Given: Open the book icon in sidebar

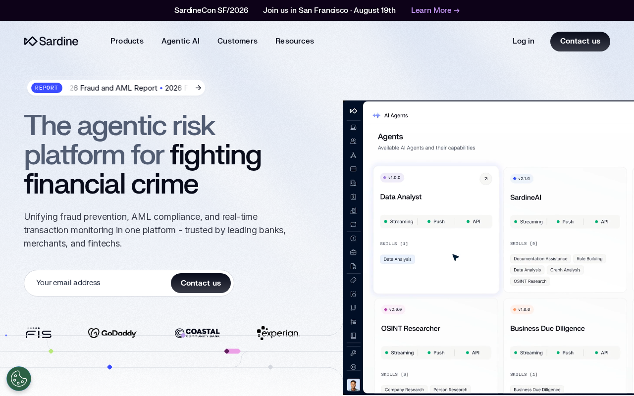Looking at the screenshot, I should [x=353, y=336].
